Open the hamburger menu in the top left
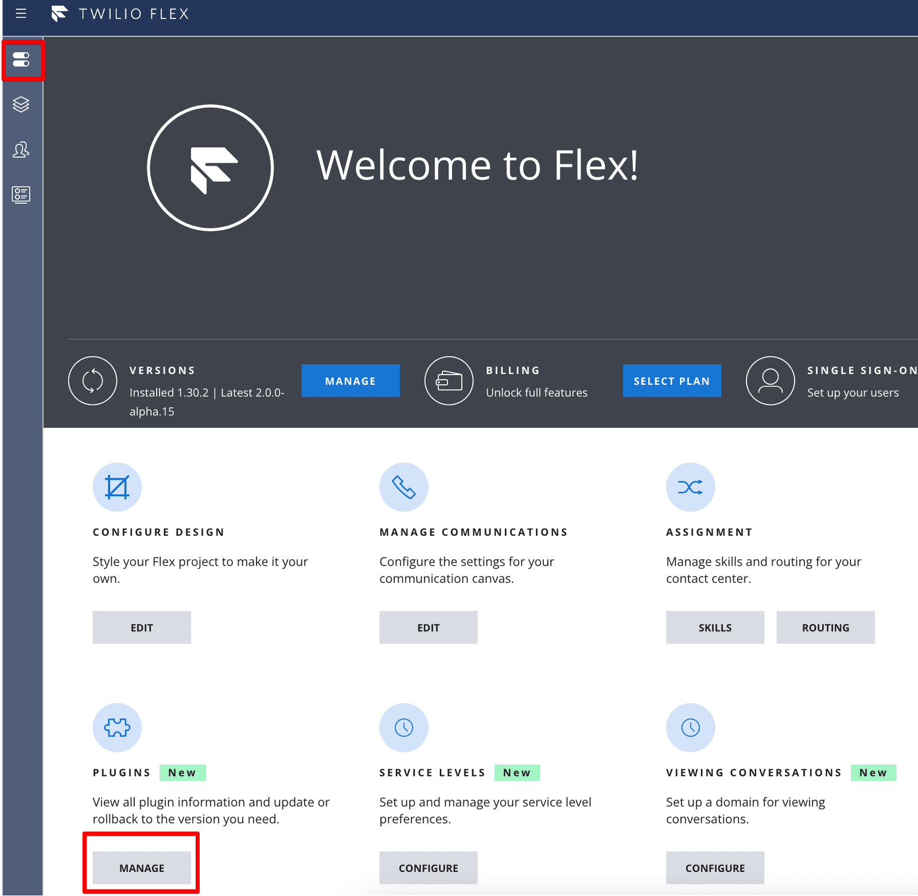Screen dimensions: 918x896 coord(21,13)
